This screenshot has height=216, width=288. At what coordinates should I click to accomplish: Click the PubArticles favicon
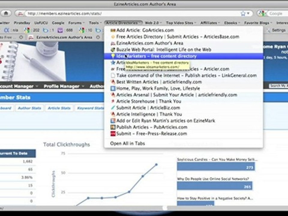coord(113,127)
